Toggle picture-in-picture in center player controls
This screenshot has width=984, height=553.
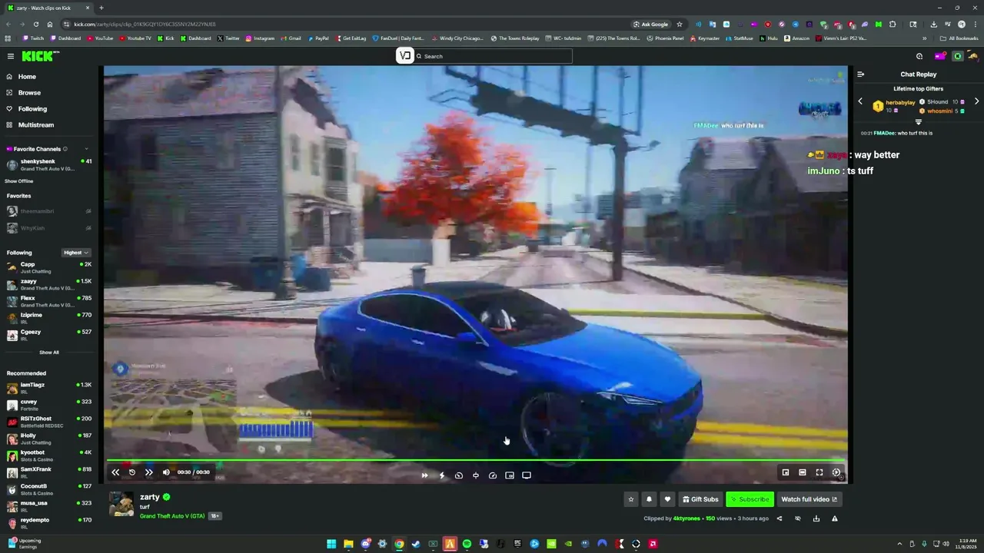[x=510, y=475]
